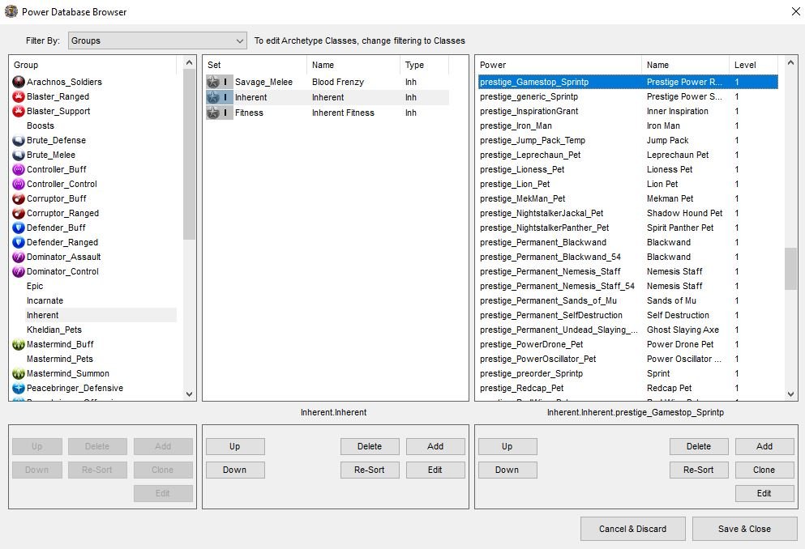Click the Save & Close button
Viewport: 805px width, 549px height.
[x=744, y=529]
